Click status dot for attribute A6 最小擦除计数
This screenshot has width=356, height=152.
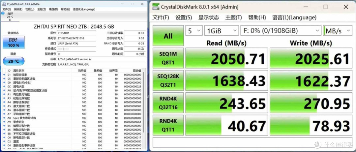pos(4,110)
